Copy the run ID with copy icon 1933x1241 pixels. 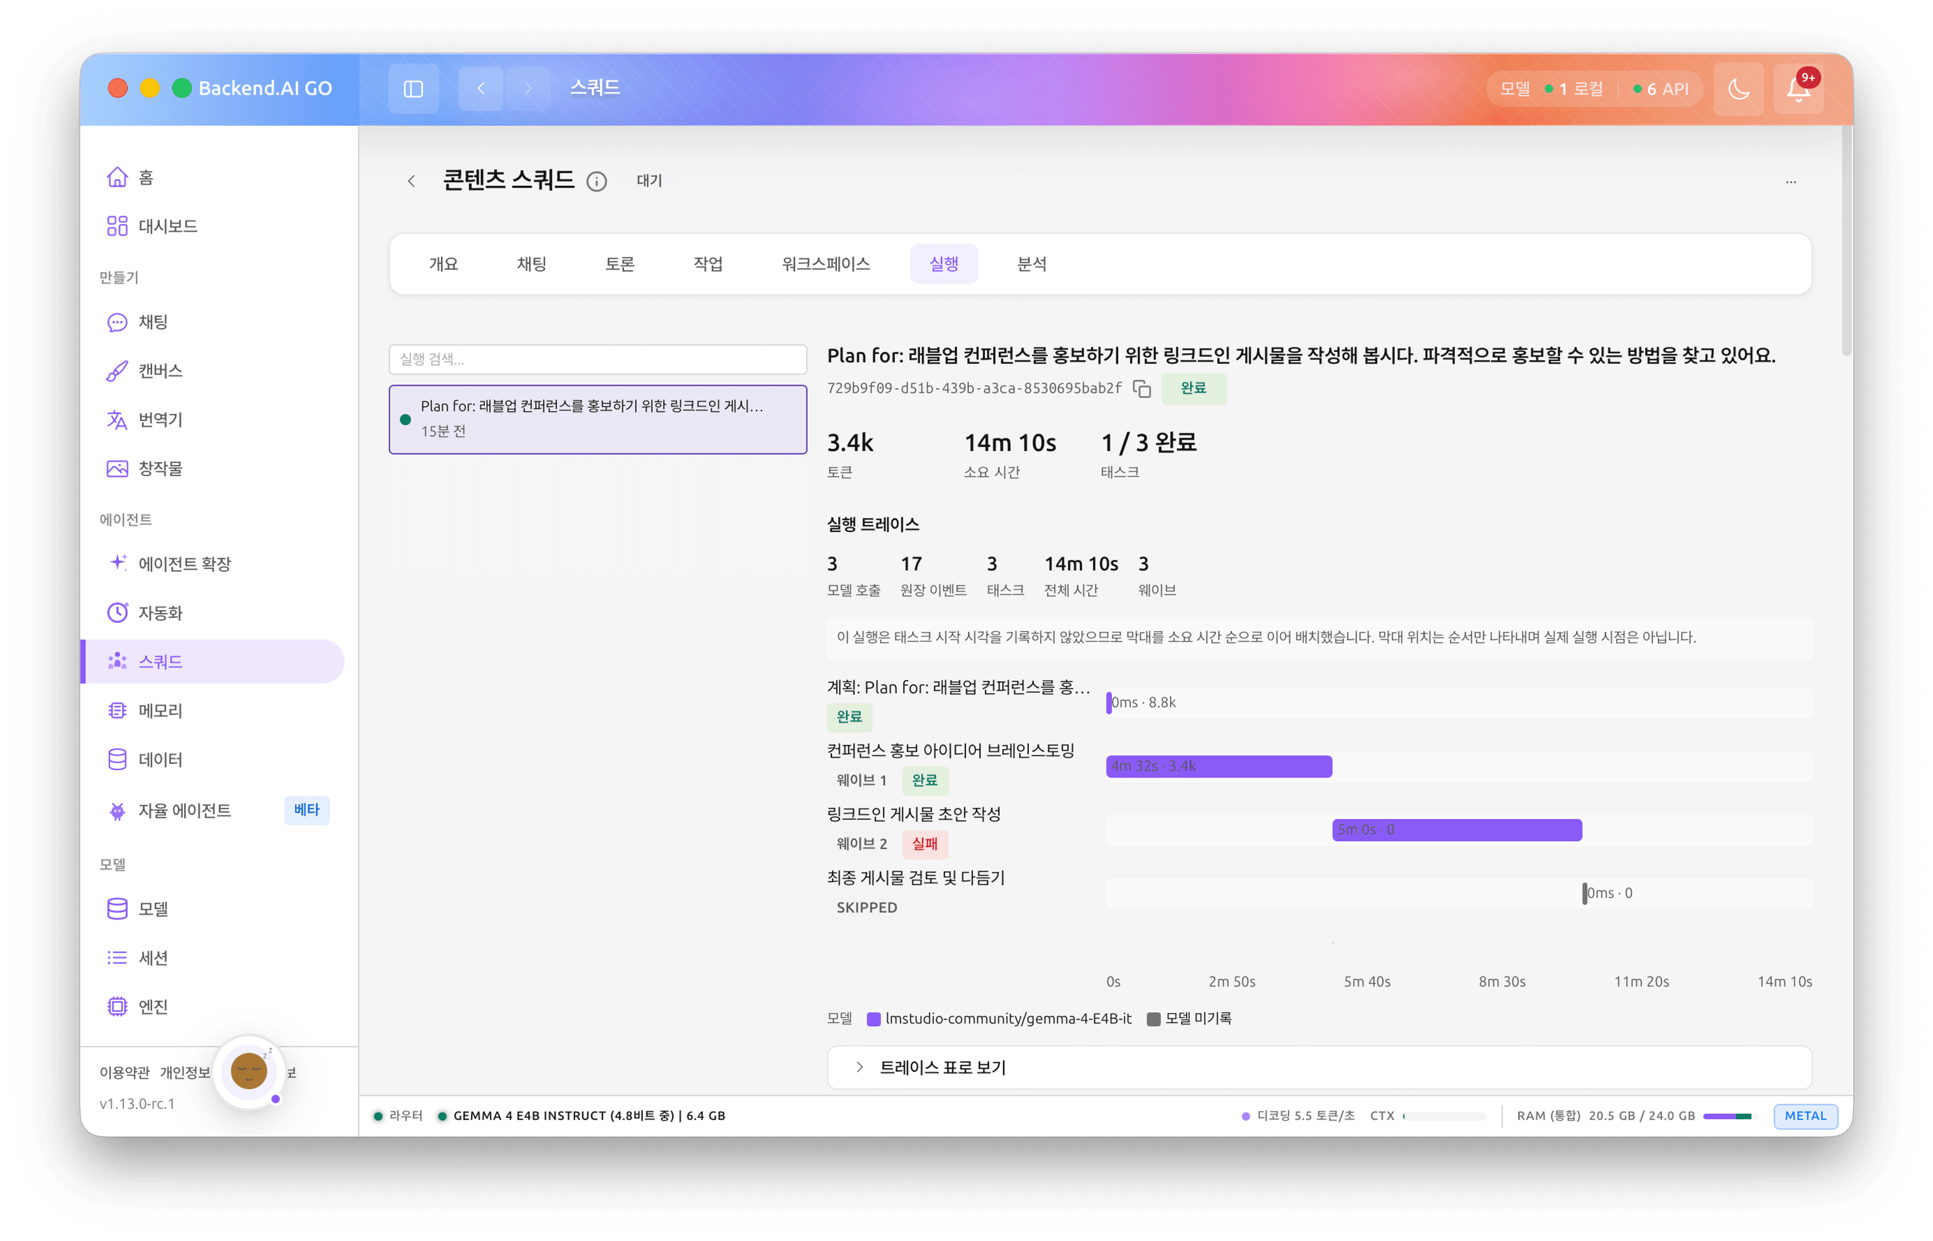[1142, 388]
